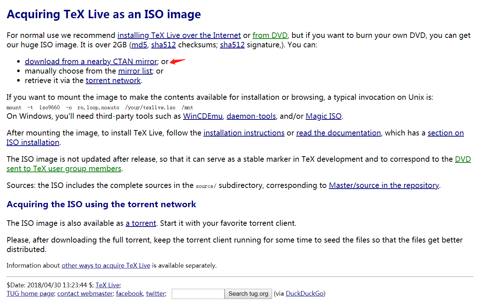Viewport: 477px width, 303px height.
Task: Click the 'Acquiring TeX Live as an ISO image' heading
Action: pyautogui.click(x=104, y=14)
